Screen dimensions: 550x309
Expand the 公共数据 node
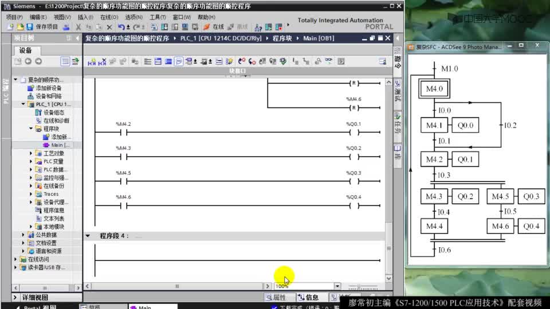[23, 235]
